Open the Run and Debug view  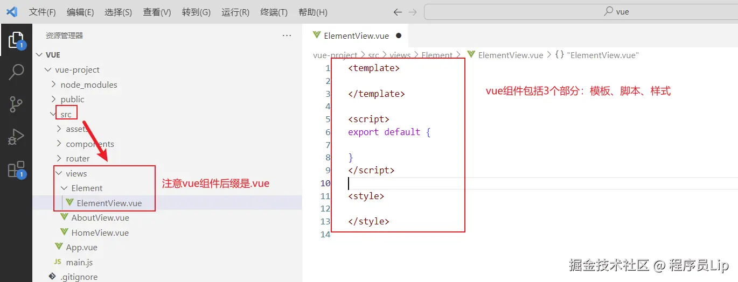[16, 137]
